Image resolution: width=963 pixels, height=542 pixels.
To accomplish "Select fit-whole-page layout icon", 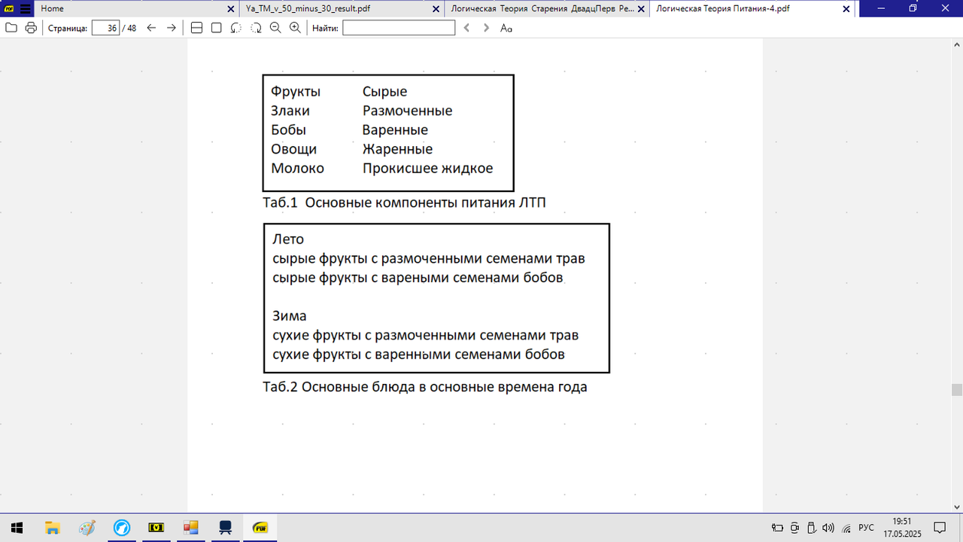I will tap(216, 28).
